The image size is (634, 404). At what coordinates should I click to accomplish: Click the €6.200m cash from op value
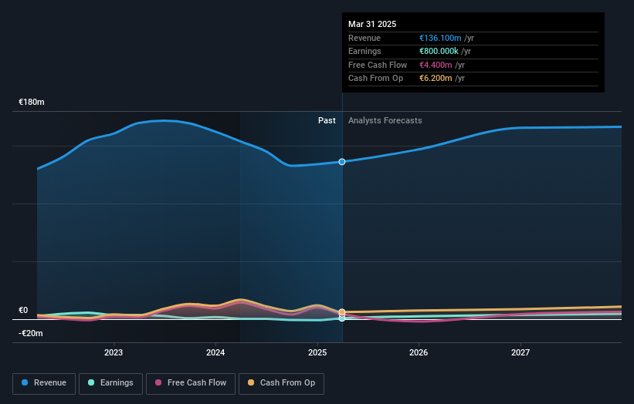(x=436, y=79)
